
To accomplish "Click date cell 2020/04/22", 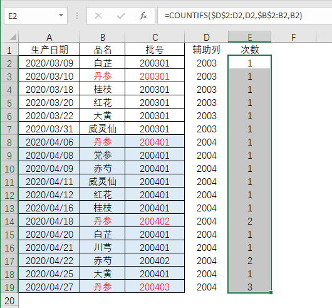I will point(49,260).
